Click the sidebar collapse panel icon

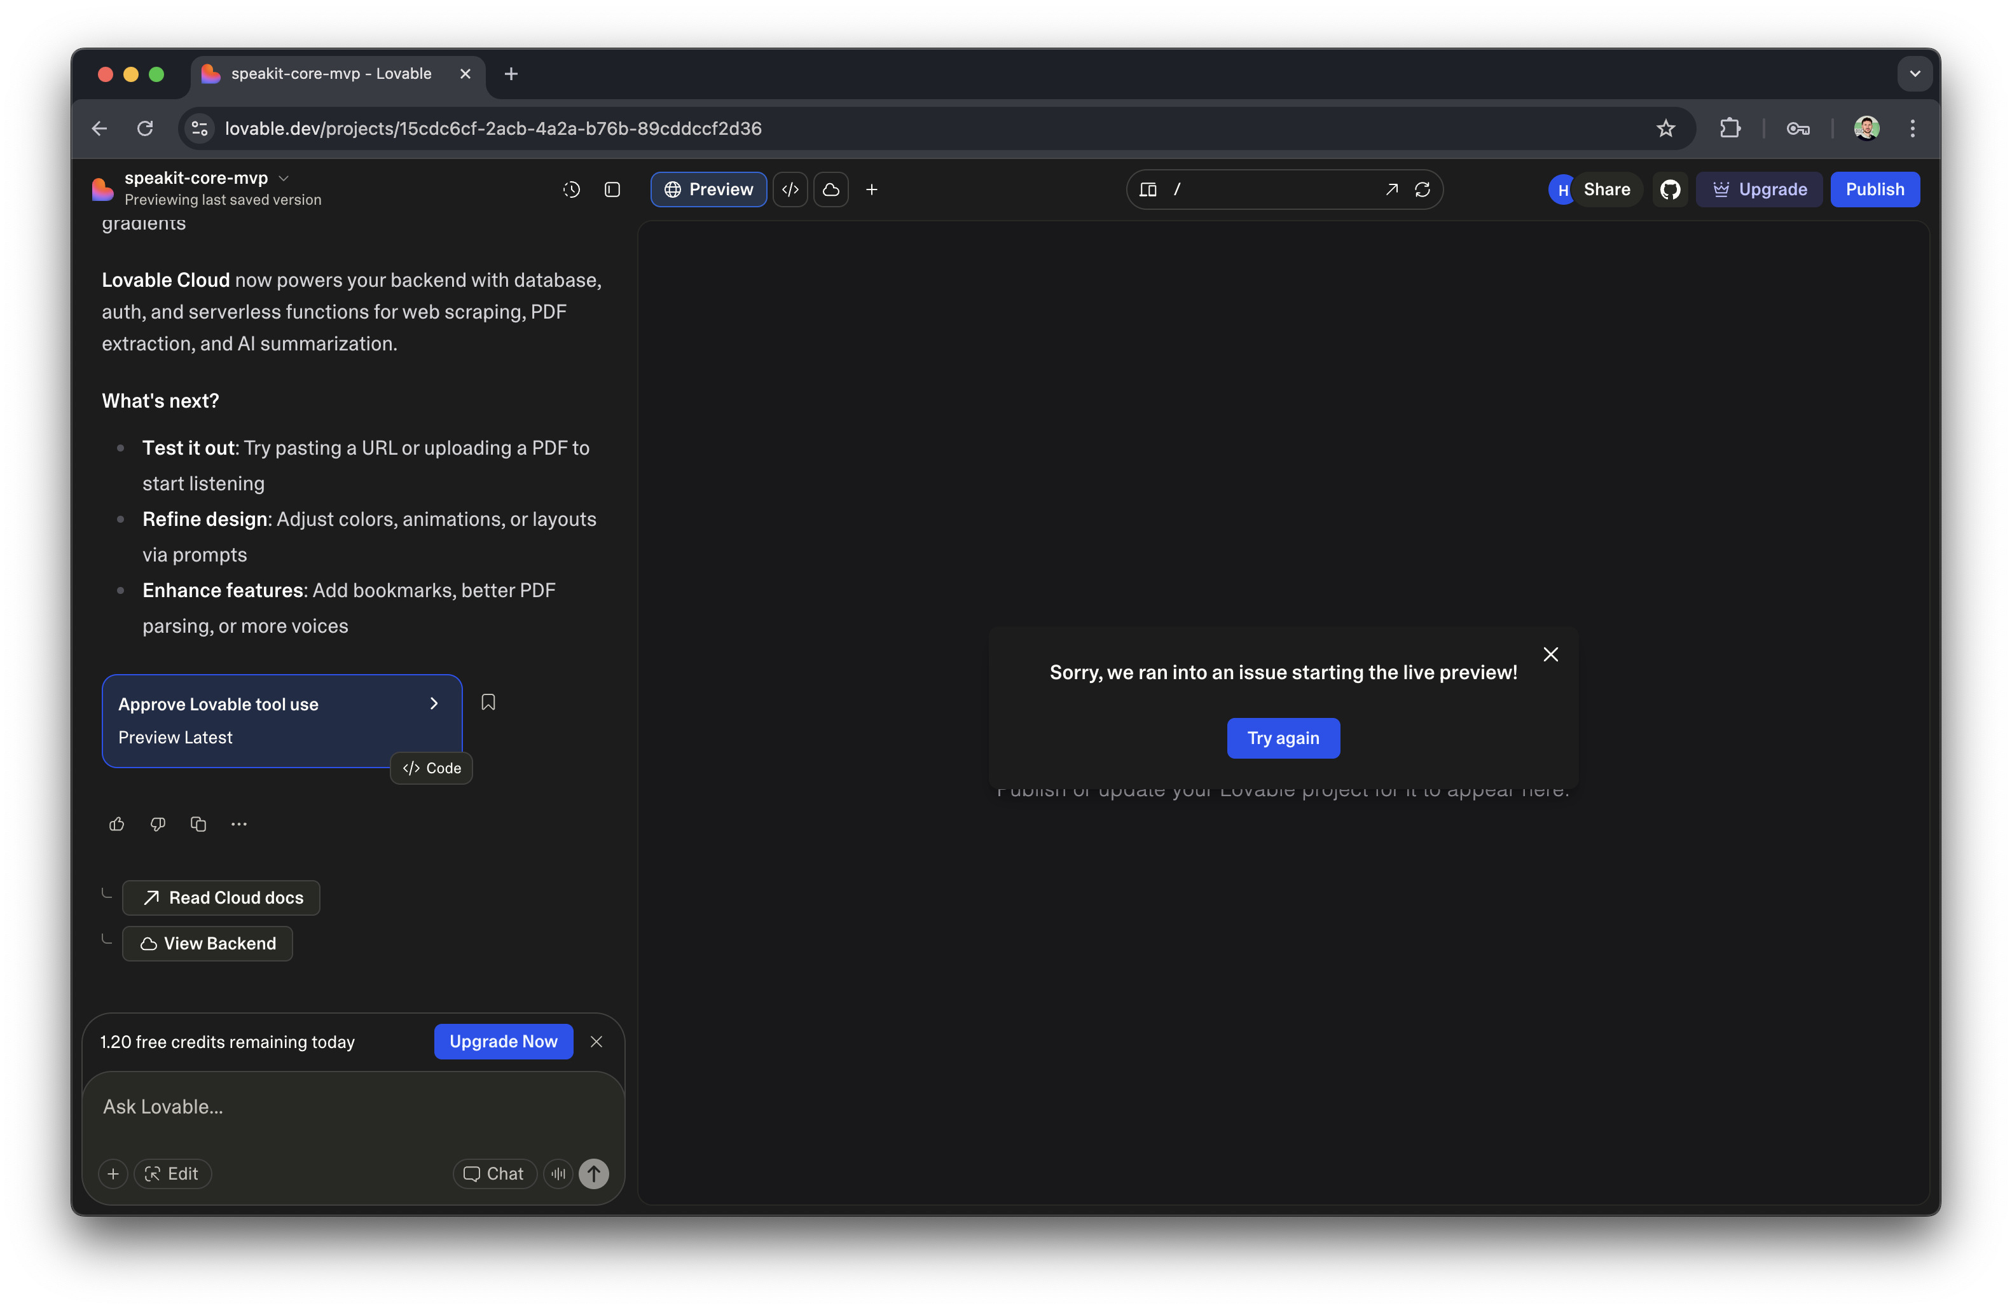[x=613, y=190]
